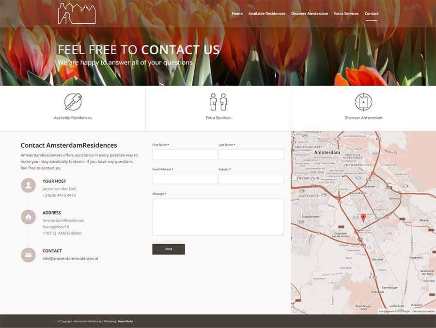Focus the First Name input field
Viewport: 436px width, 328px height.
coord(185,155)
